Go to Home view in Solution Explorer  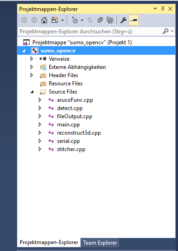[44, 20]
